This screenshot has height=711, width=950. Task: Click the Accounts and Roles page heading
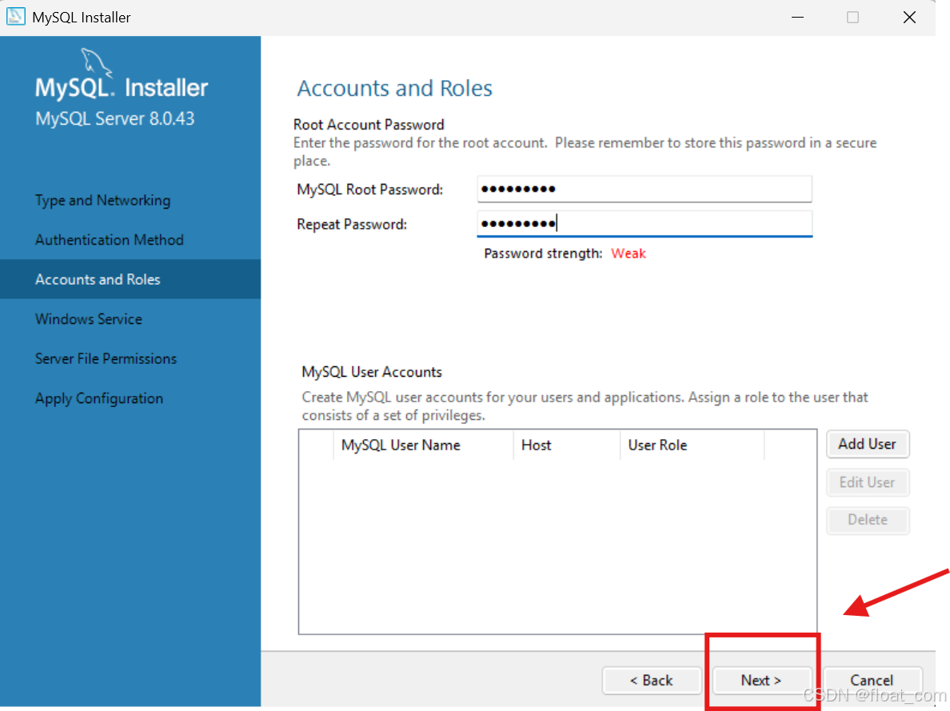pyautogui.click(x=394, y=89)
